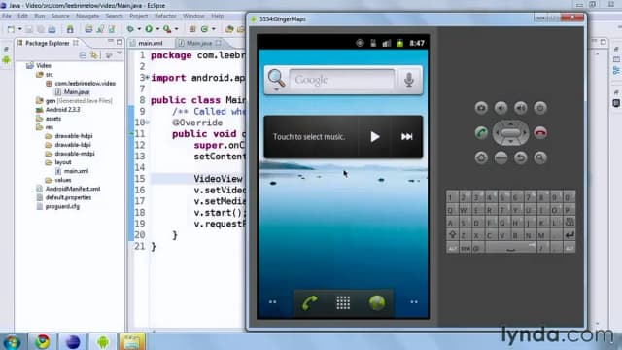Screen dimensions: 622x350
Task: Open the New toolbar dropdown arrow
Action: [x=19, y=29]
